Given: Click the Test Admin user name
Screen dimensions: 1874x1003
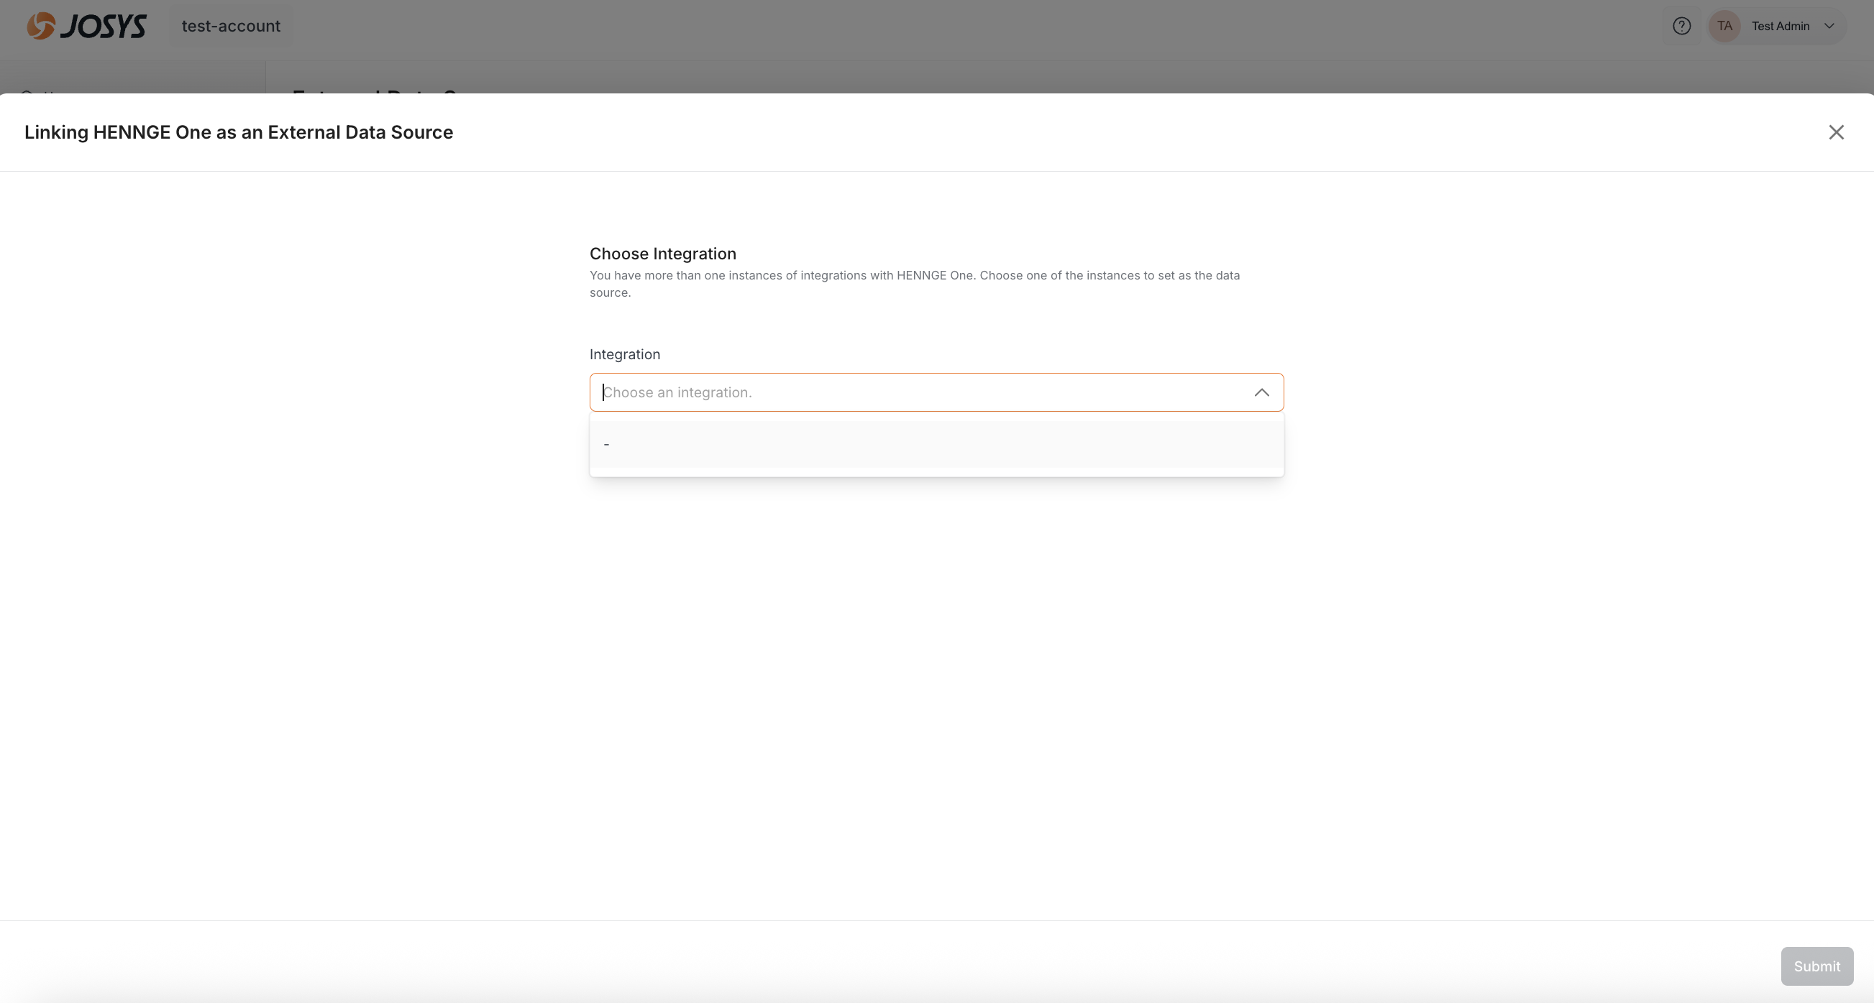Looking at the screenshot, I should coord(1780,26).
